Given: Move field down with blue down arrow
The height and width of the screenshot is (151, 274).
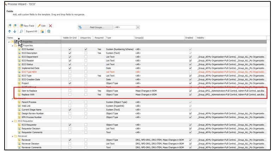Looking at the screenshot, I should pos(14,31).
